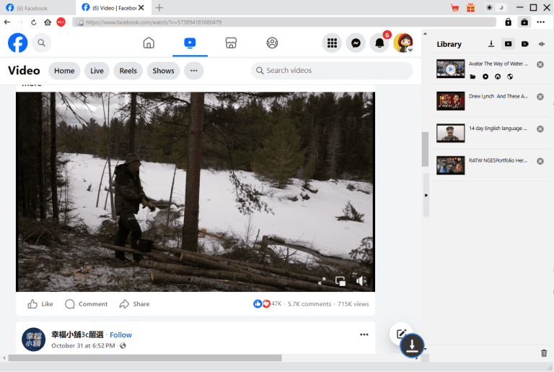Open 幸福小舖 page profile picture
Image resolution: width=554 pixels, height=372 pixels.
click(34, 339)
